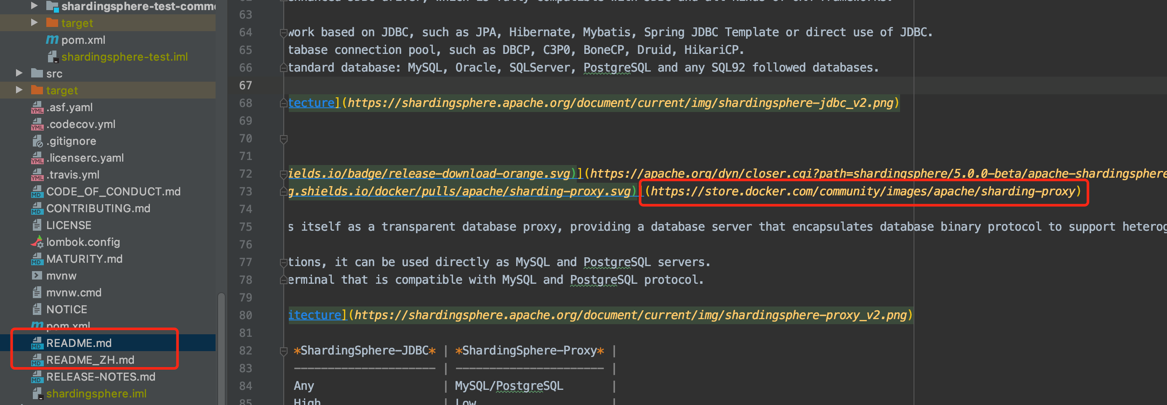Select the mvnw file

[x=61, y=275]
